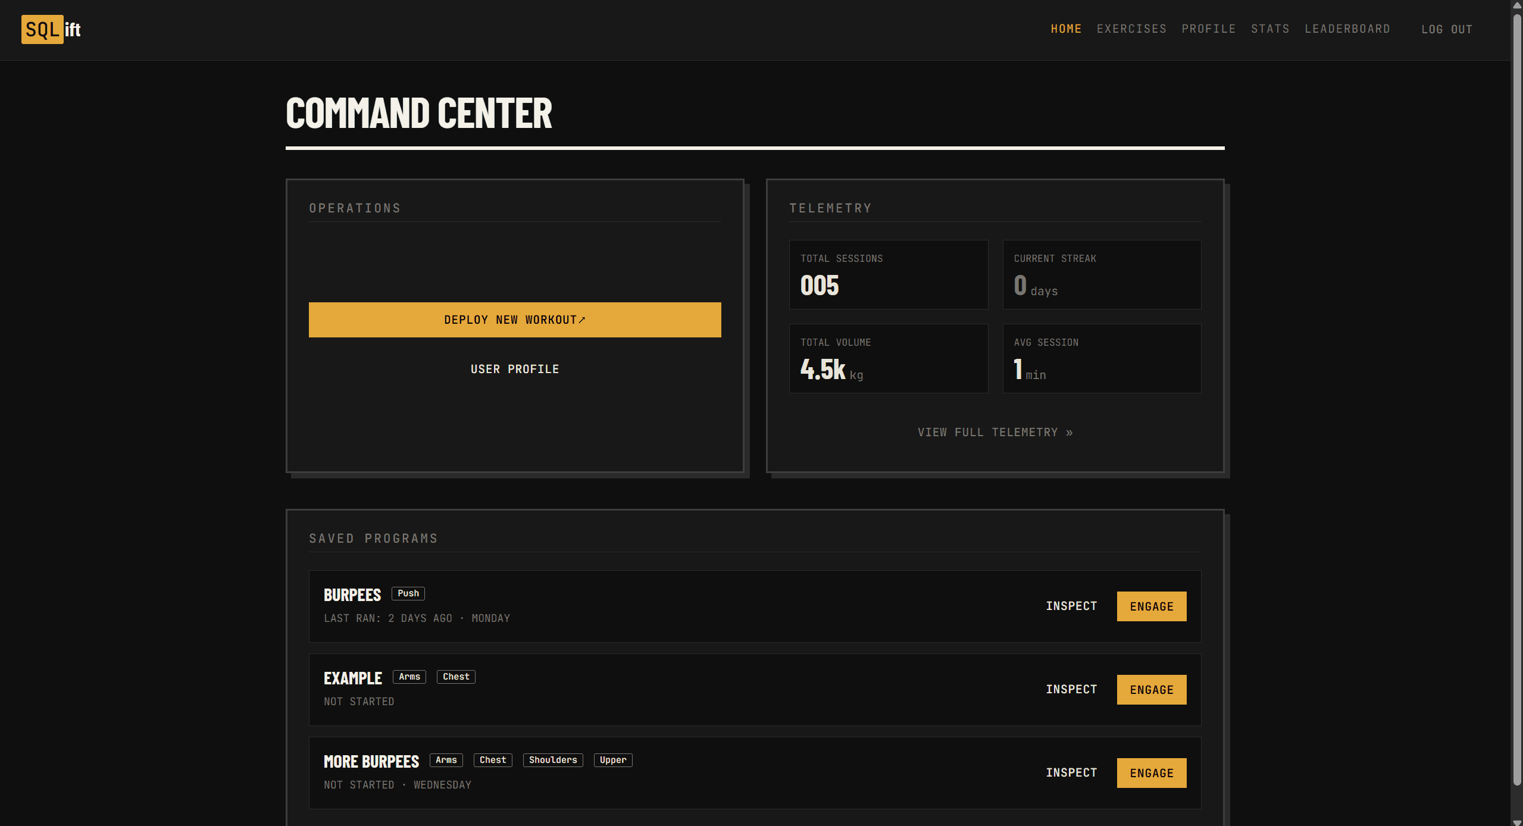Select the Total Volume stat card
The image size is (1523, 826).
pos(889,358)
